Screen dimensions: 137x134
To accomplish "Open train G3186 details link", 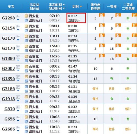I will (8, 89).
